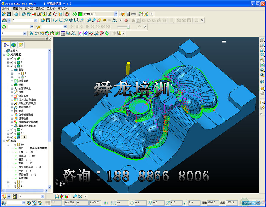Open the 帮助 menu
This screenshot has height=207, width=266.
point(62,8)
